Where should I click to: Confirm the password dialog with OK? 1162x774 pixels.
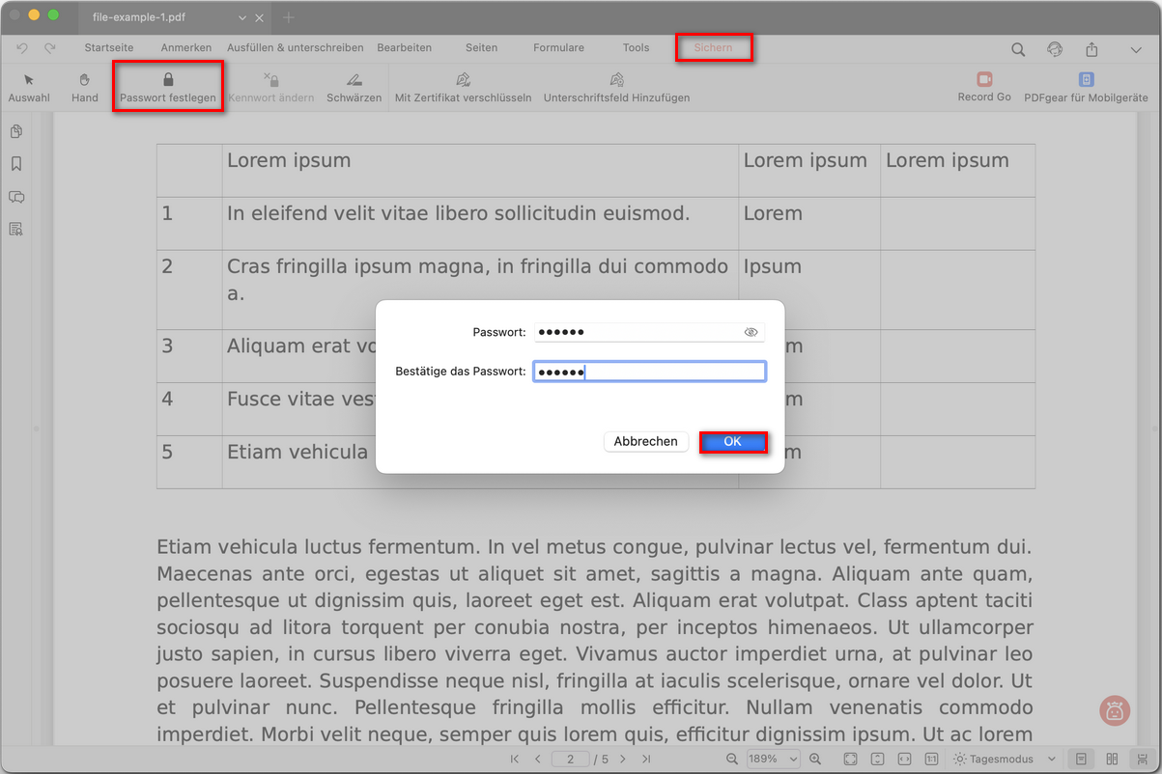(733, 441)
